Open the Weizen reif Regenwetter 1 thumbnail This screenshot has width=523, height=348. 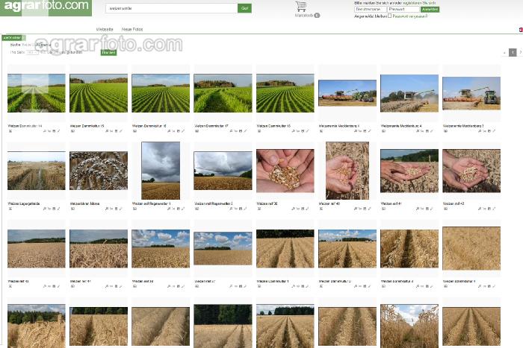pyautogui.click(x=161, y=171)
